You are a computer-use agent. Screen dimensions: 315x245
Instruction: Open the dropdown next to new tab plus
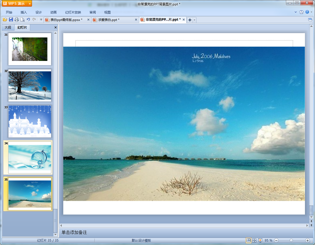(x=195, y=20)
